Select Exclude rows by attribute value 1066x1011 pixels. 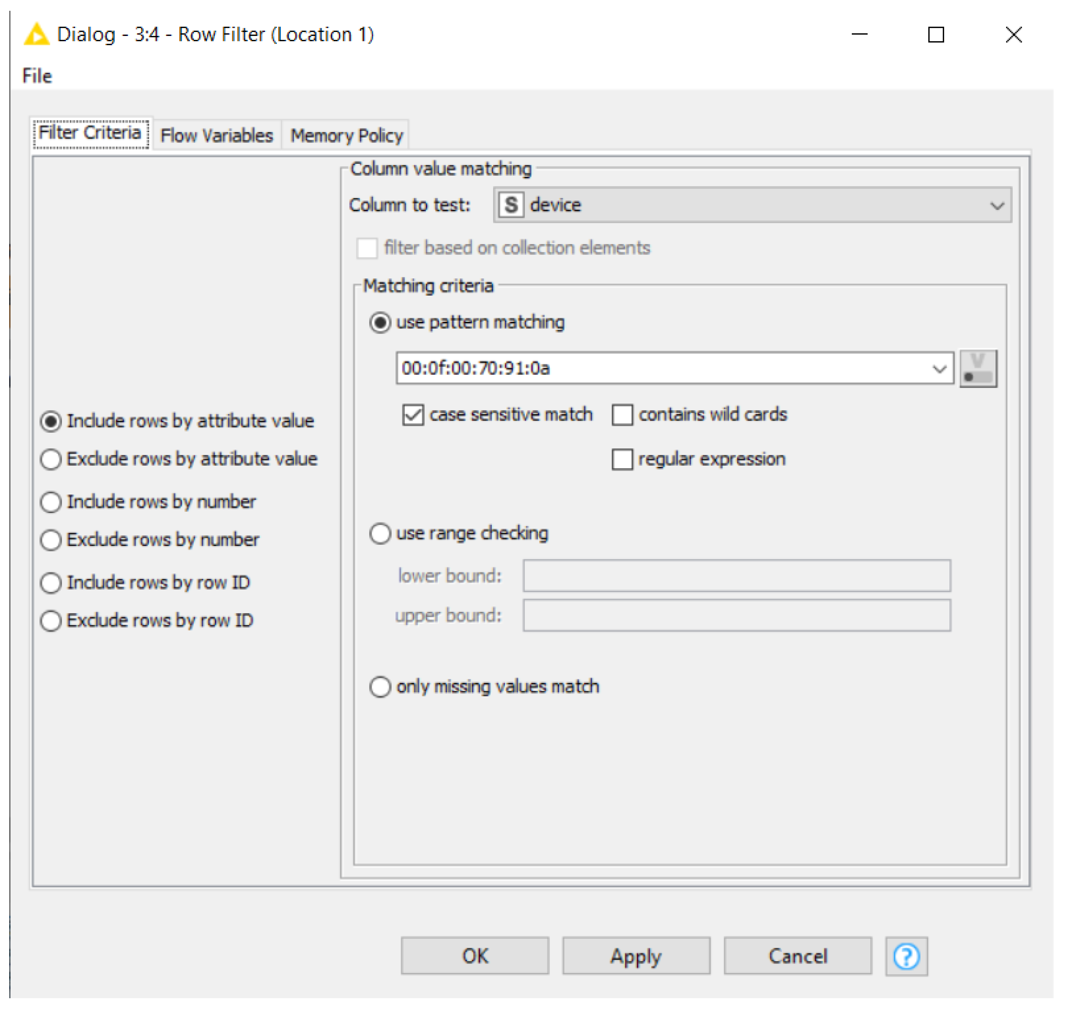coord(51,459)
